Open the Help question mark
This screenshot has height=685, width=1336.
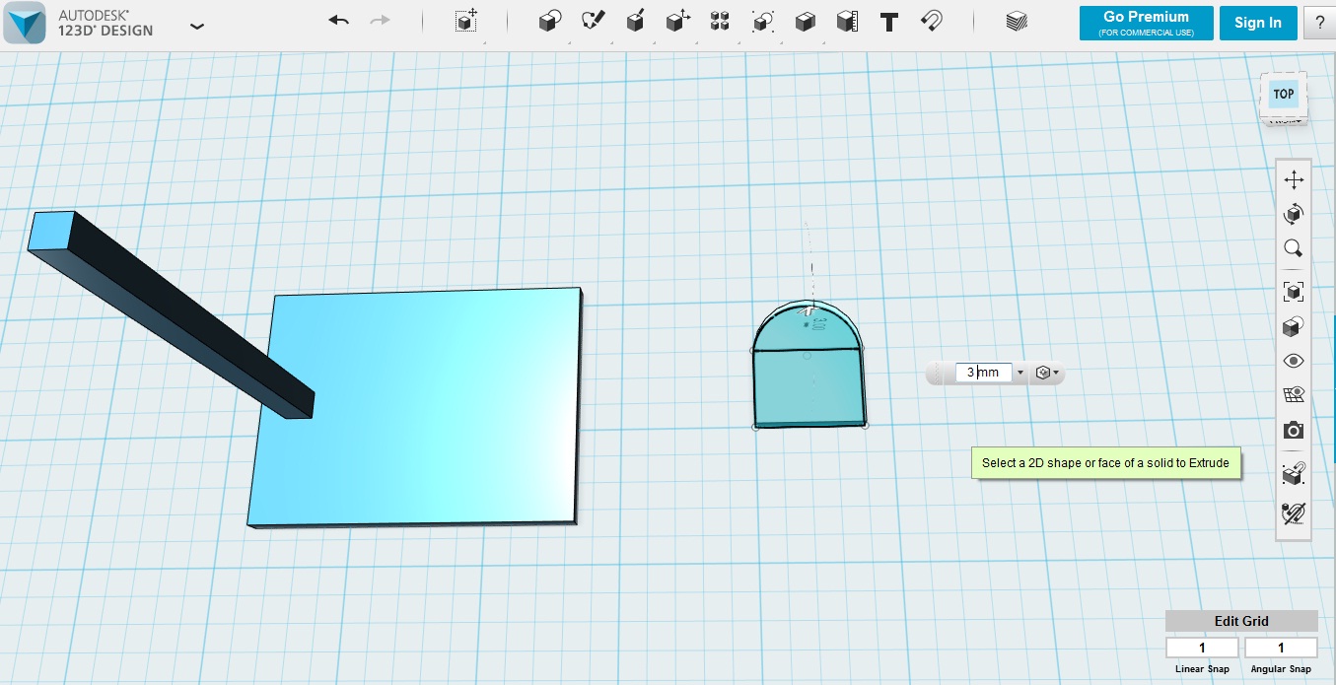click(x=1319, y=23)
